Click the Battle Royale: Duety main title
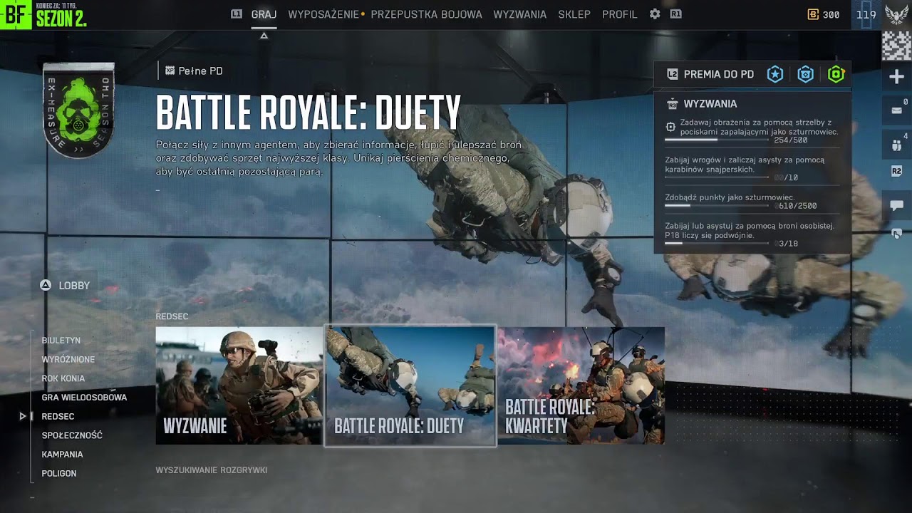 coord(309,113)
